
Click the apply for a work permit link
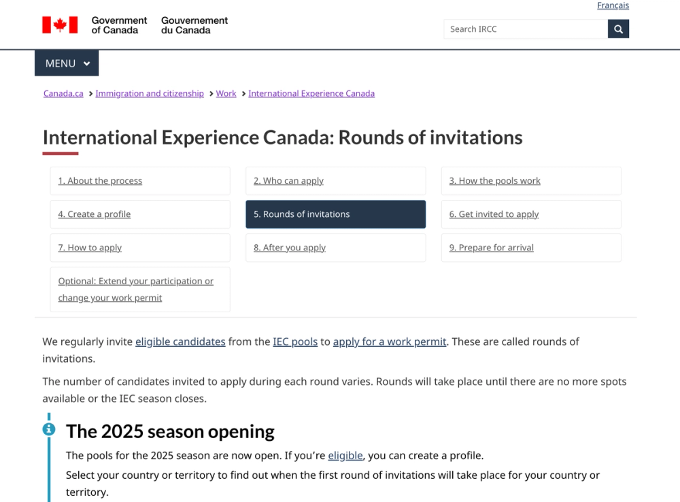[390, 341]
